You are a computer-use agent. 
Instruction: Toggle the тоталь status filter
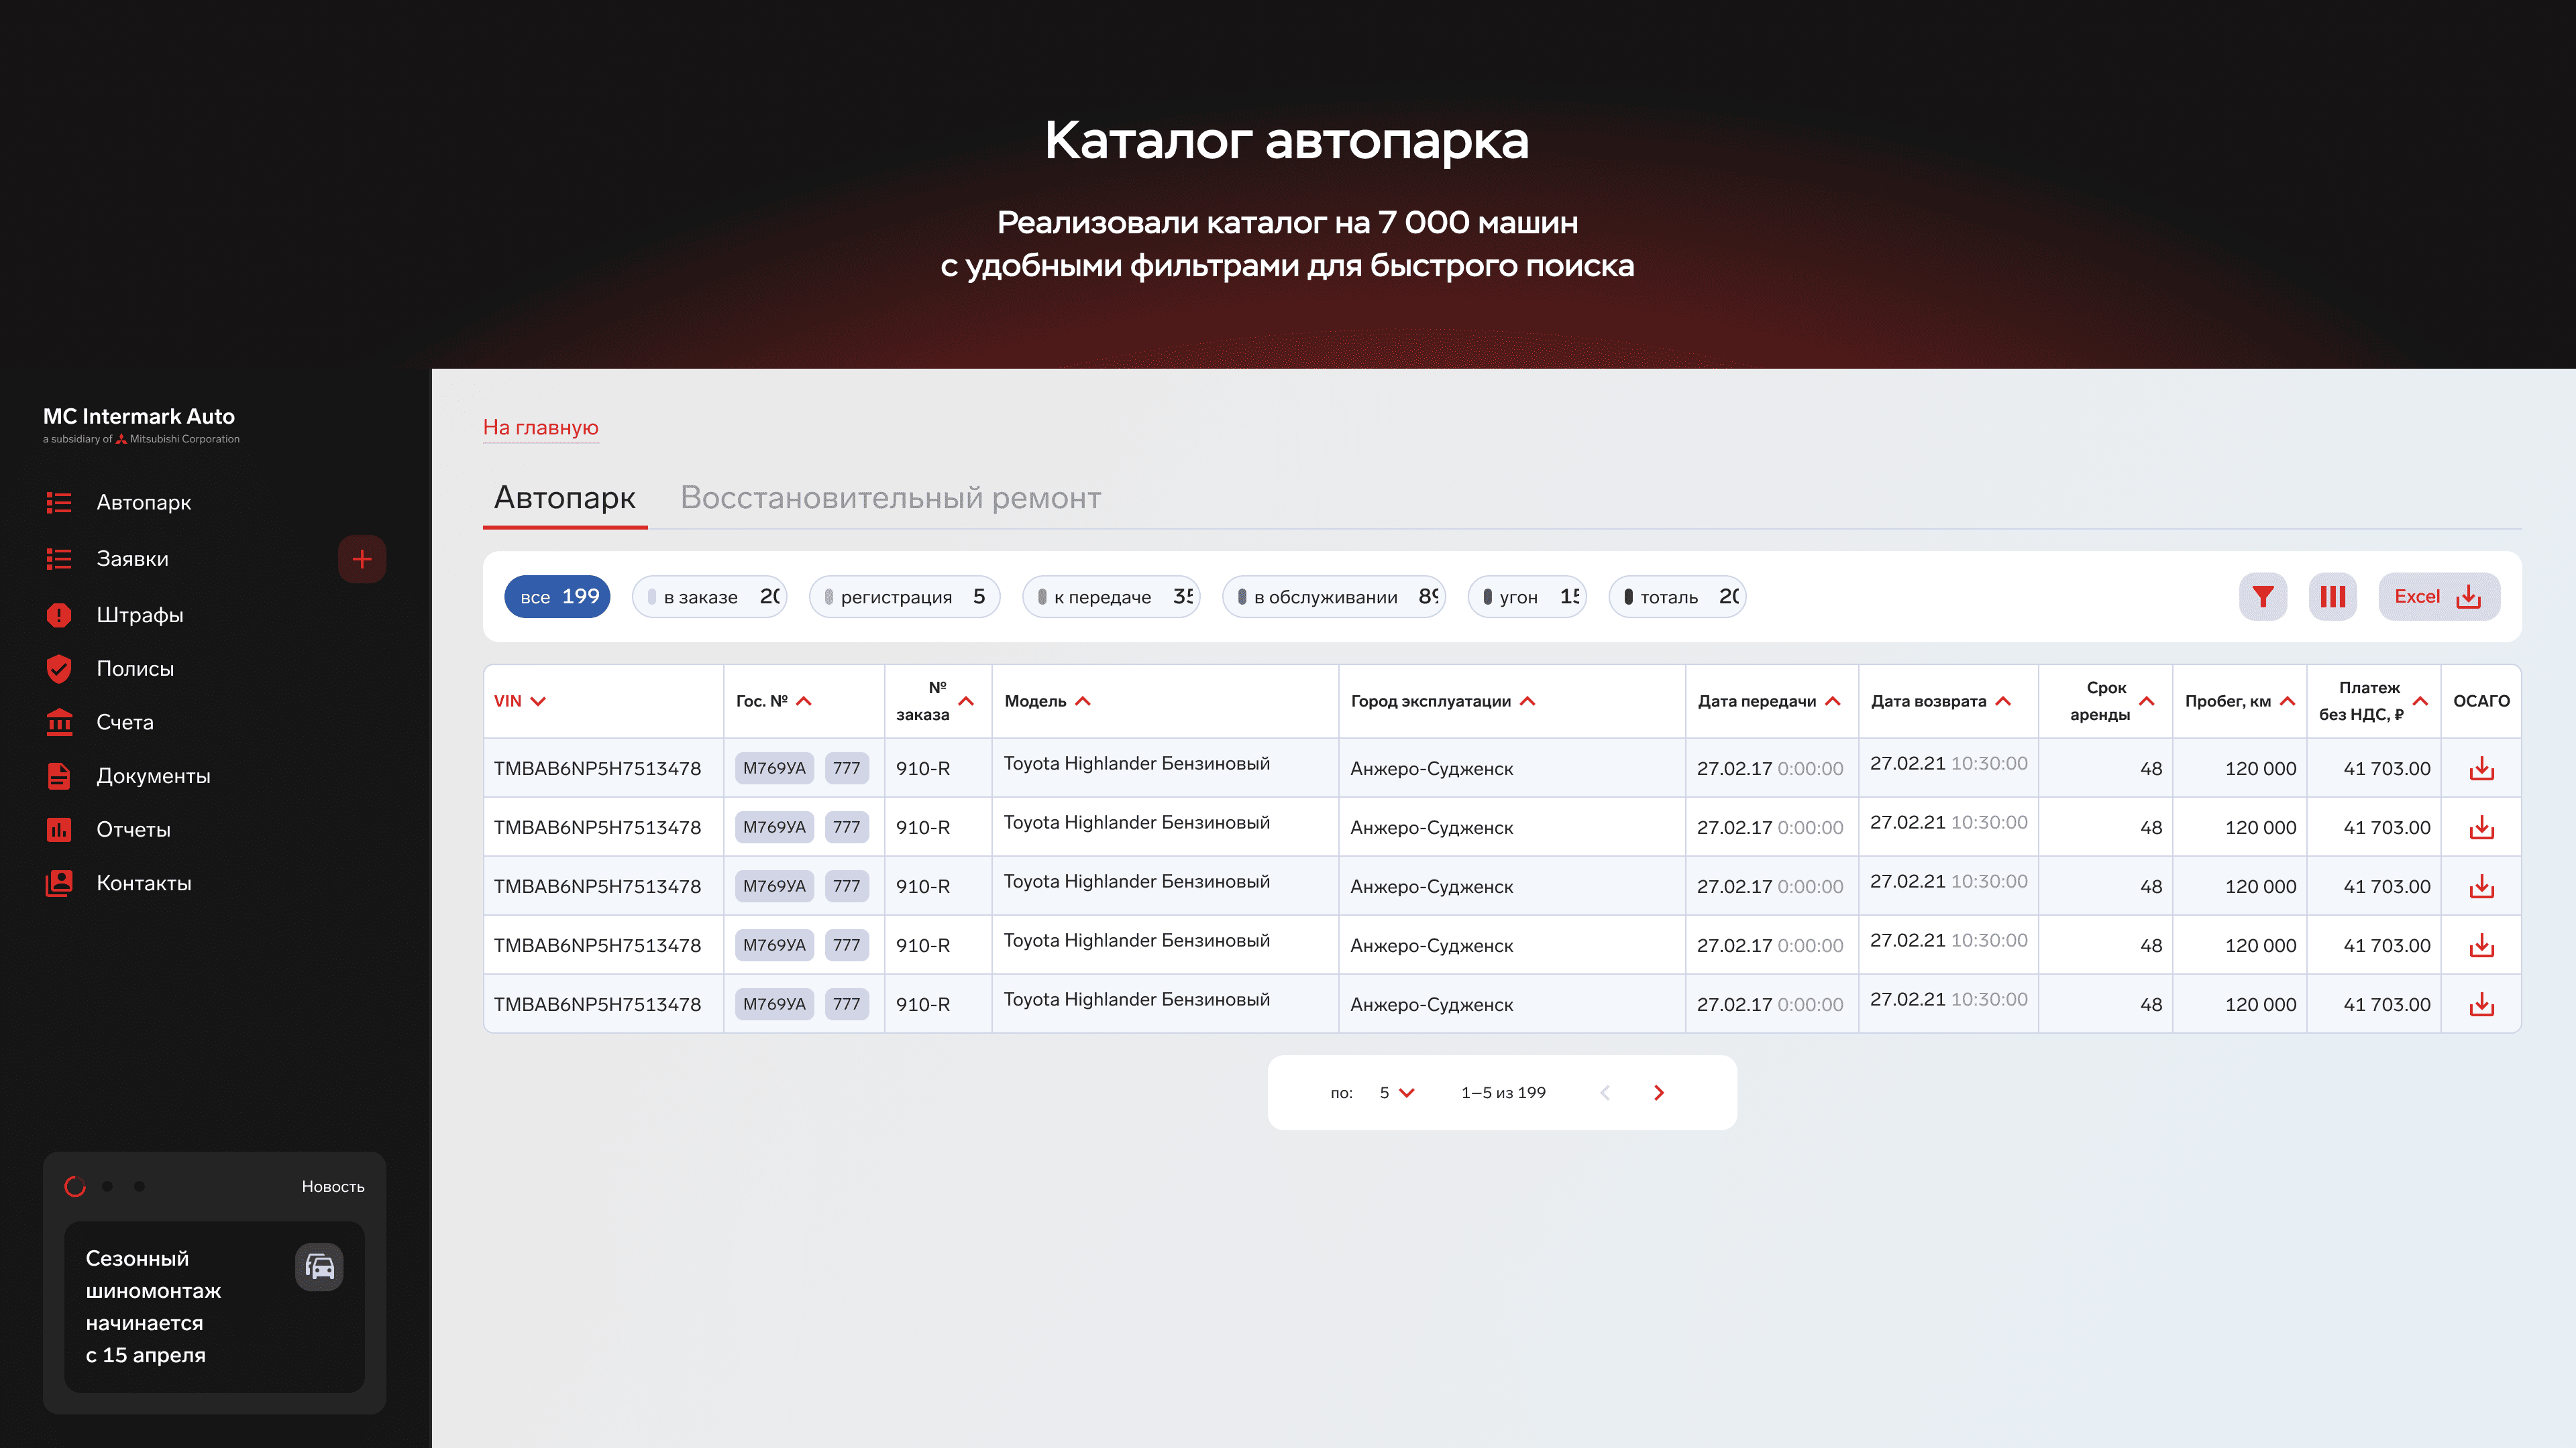(1678, 597)
